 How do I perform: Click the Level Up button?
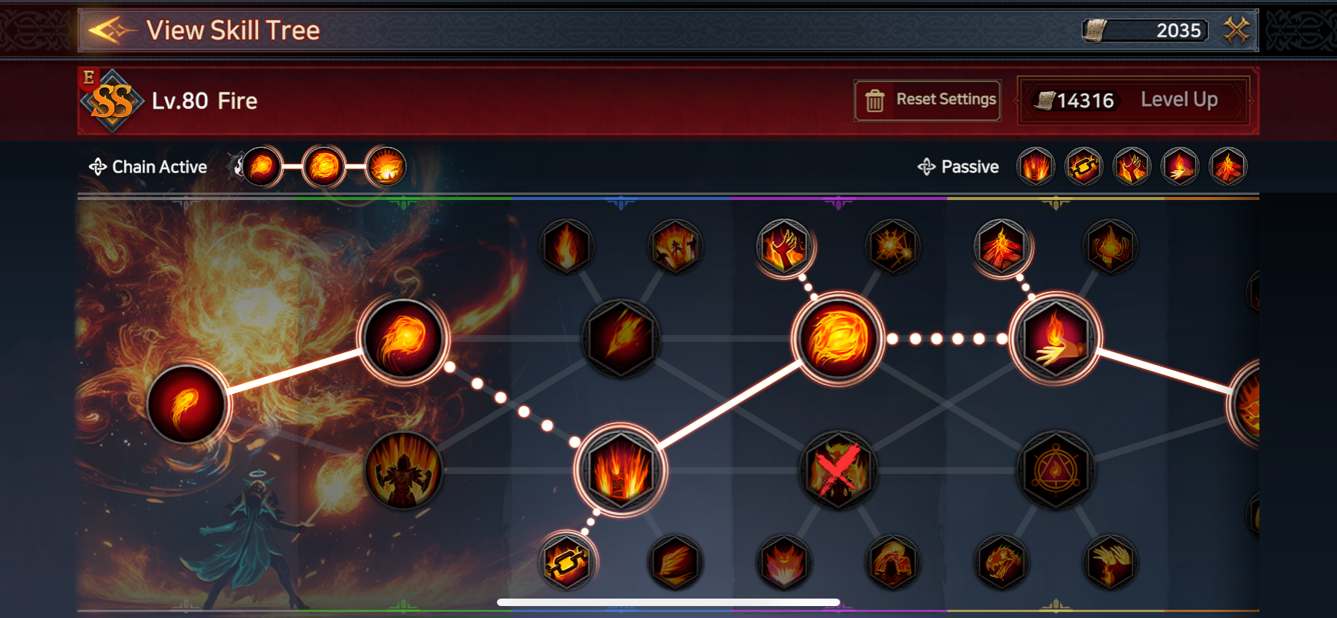1134,100
